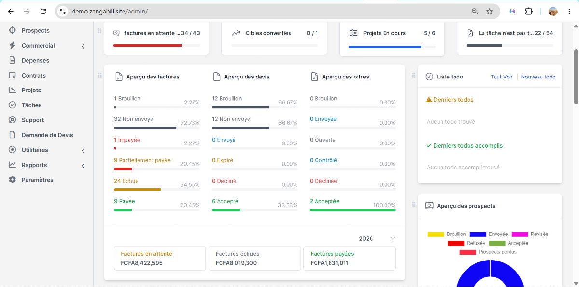This screenshot has width=579, height=287.
Task: Click the page vertical scrollbar thumb
Action: [x=576, y=76]
